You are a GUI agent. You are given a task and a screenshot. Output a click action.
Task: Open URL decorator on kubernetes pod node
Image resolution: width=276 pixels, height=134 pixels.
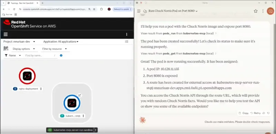tap(80, 95)
